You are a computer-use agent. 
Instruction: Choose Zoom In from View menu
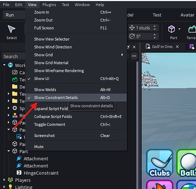[76, 12]
